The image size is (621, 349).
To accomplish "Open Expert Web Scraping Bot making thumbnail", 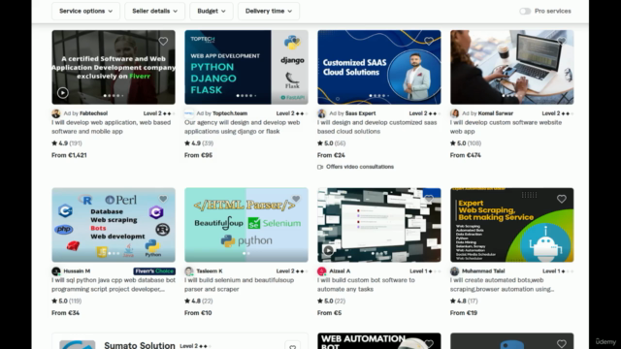I will pos(511,225).
